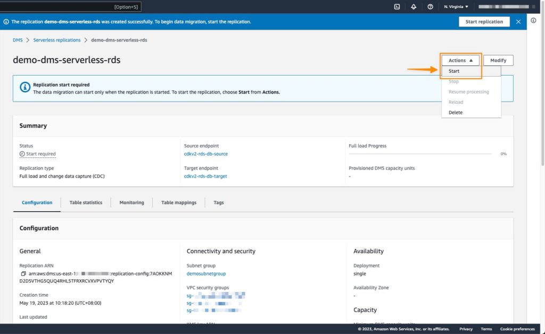This screenshot has width=545, height=334.
Task: Click the clock icon beside Start required
Action: pos(22,154)
